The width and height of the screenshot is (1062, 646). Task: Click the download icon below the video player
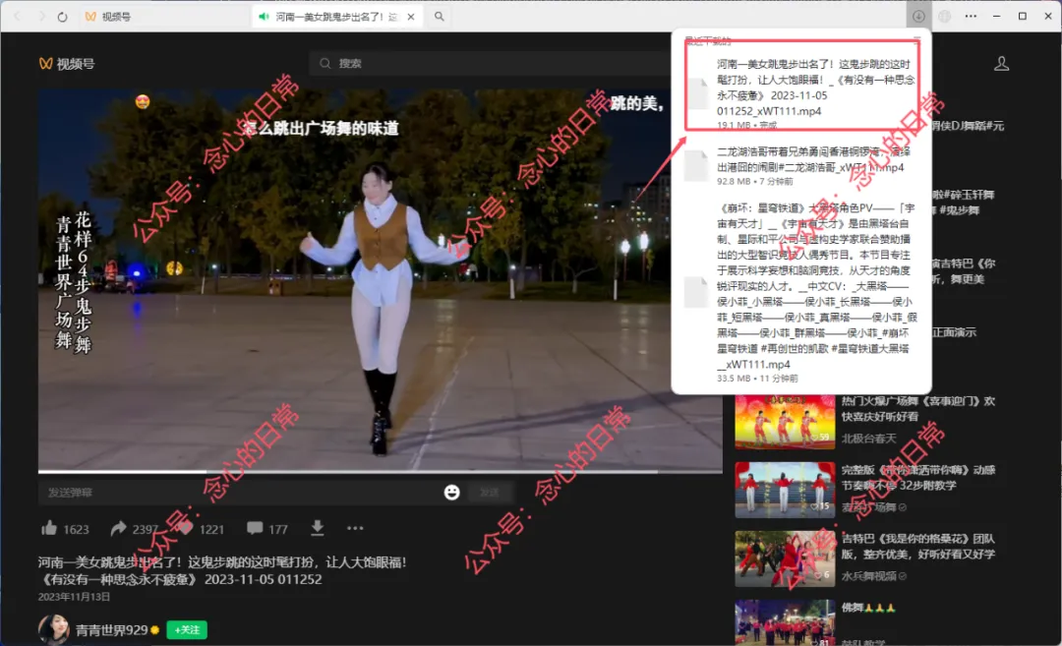coord(317,528)
